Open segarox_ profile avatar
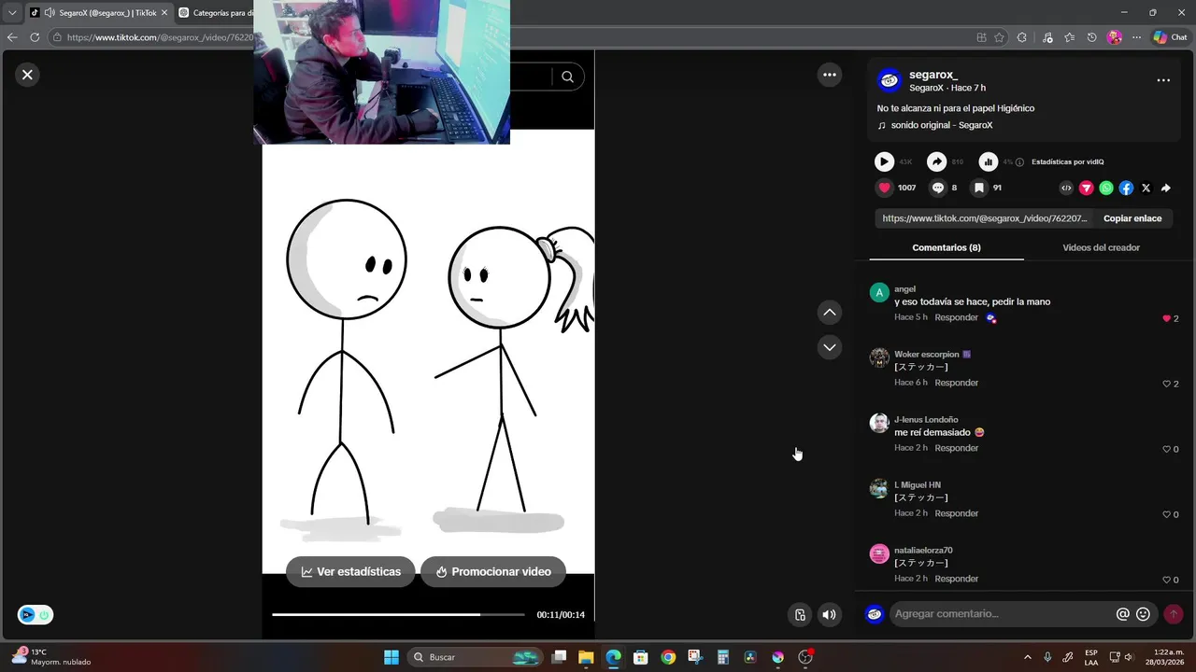Screen dimensions: 1196x672 pyautogui.click(x=890, y=80)
